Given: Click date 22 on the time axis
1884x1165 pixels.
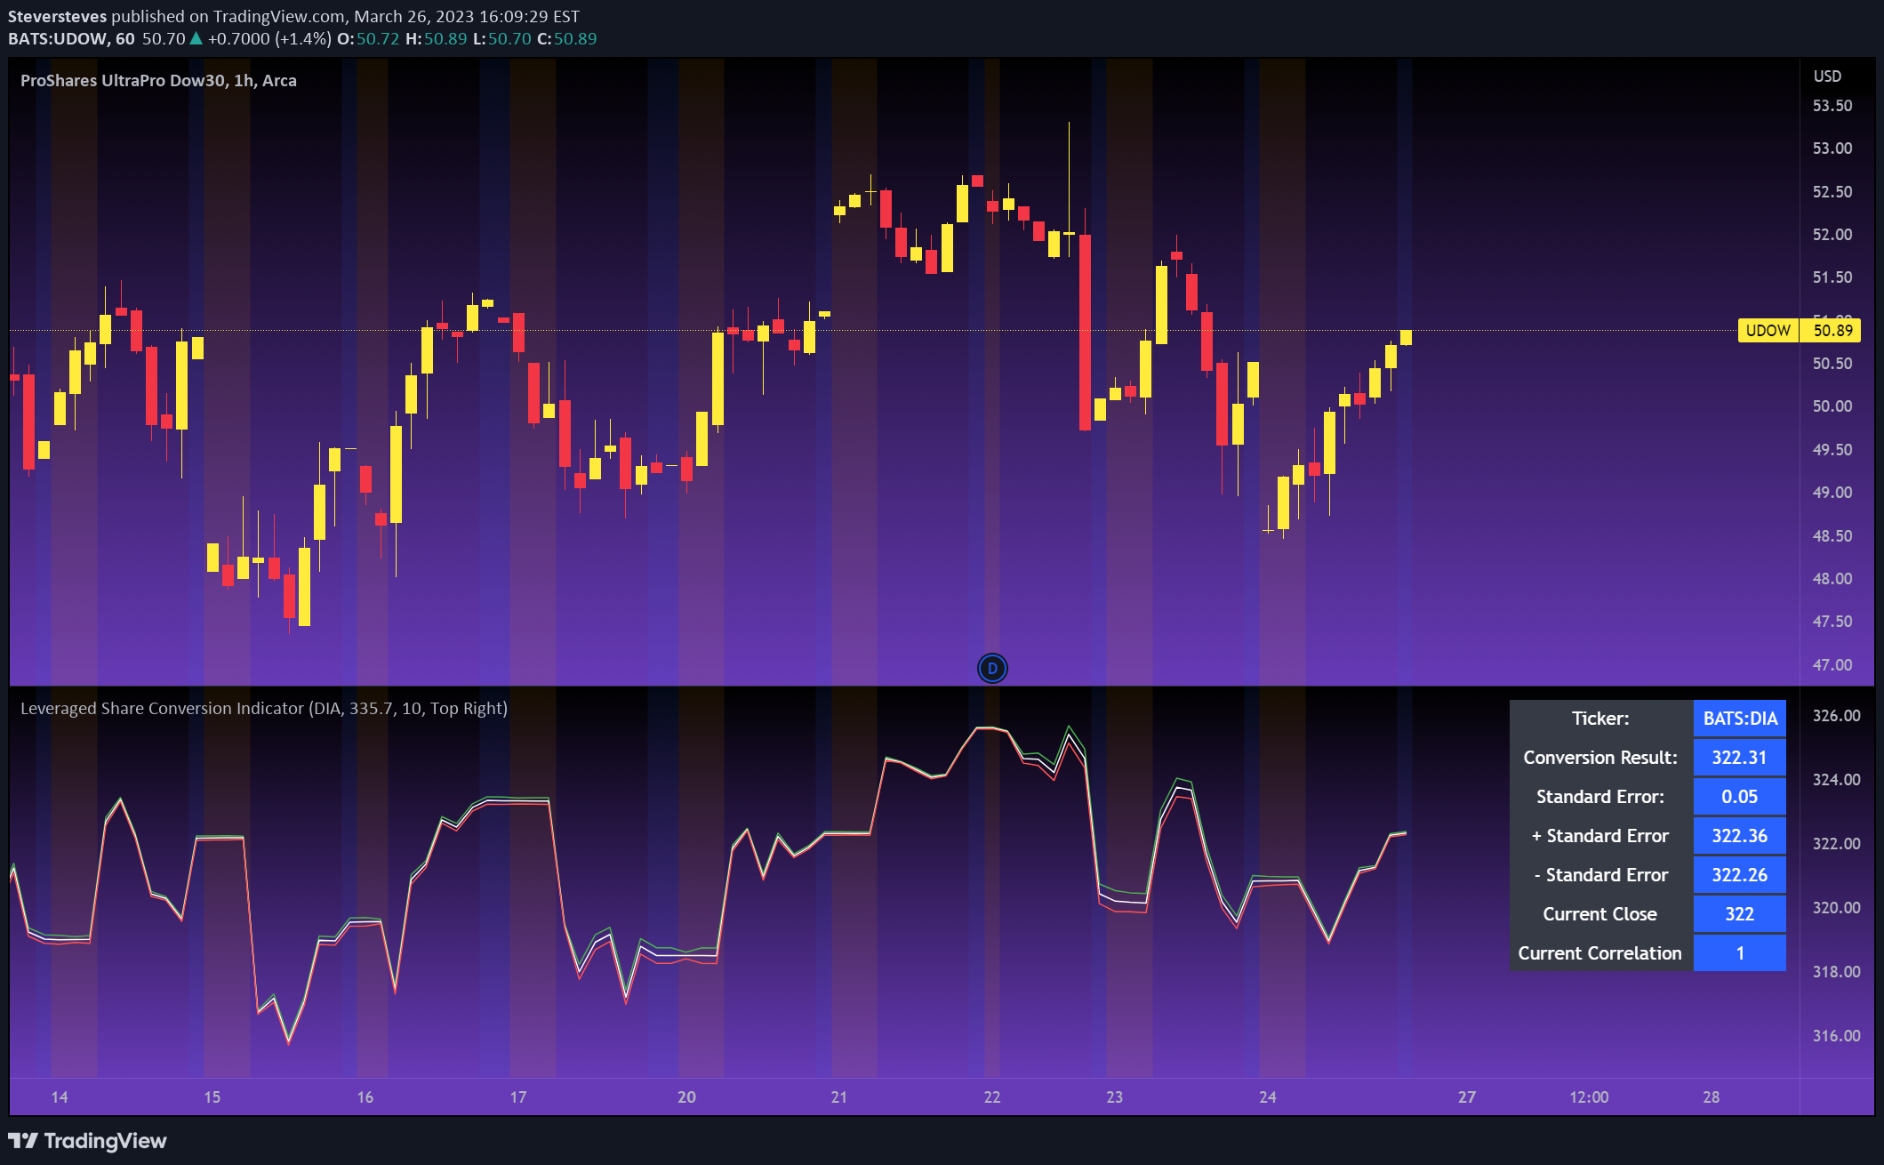Looking at the screenshot, I should pyautogui.click(x=992, y=1097).
